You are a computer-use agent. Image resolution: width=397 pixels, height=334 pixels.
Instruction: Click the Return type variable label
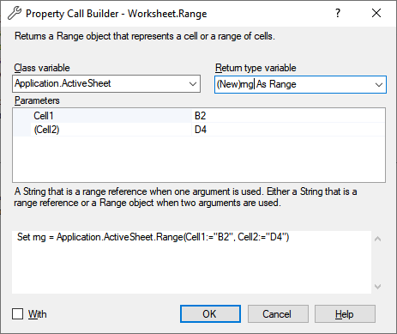coord(256,68)
